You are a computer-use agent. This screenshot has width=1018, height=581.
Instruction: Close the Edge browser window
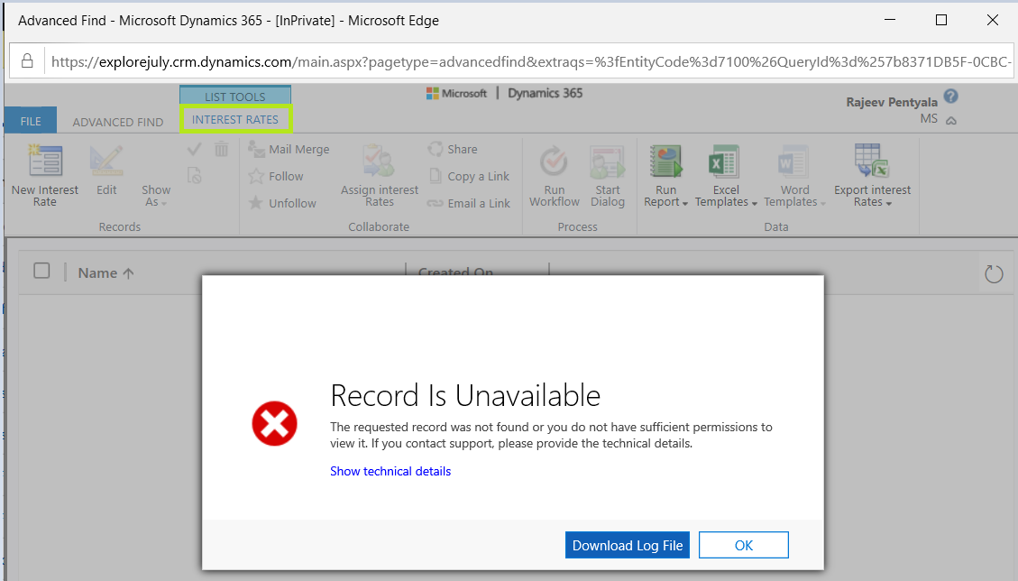(992, 20)
